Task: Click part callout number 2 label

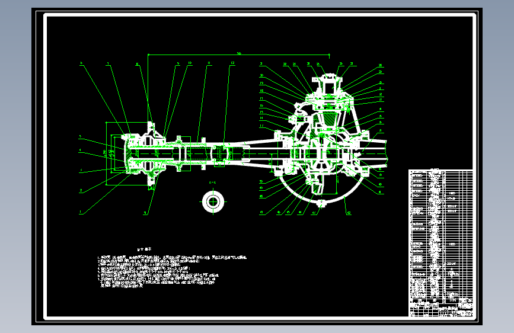Action: 81,190
